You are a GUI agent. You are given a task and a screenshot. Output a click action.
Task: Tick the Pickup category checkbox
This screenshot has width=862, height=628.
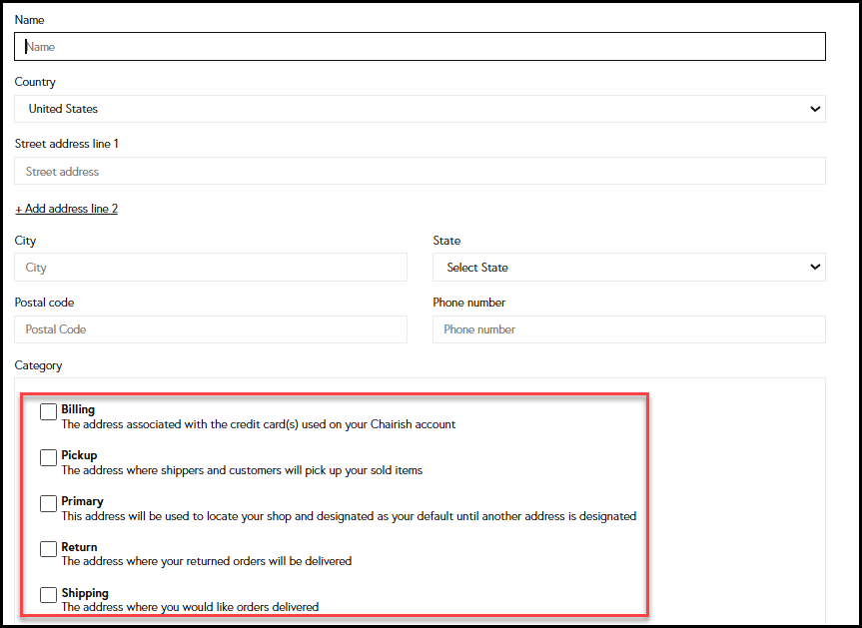[x=48, y=457]
